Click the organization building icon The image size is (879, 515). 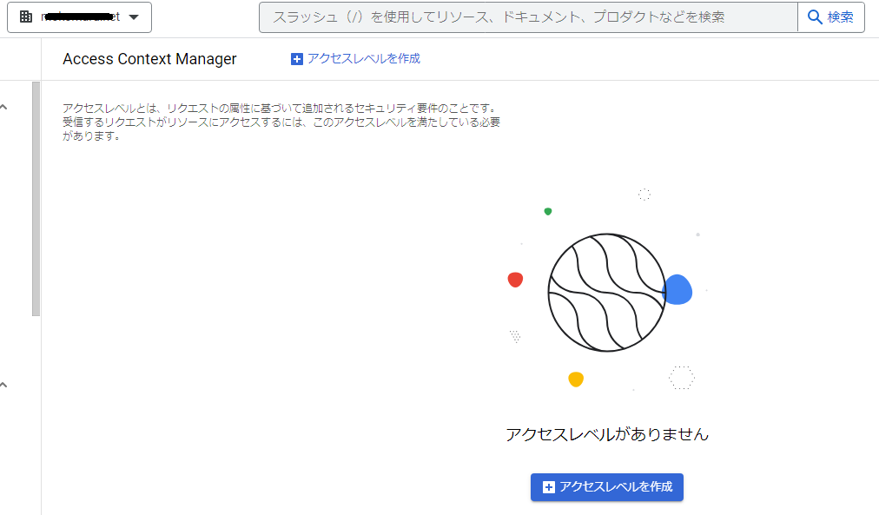pyautogui.click(x=26, y=17)
